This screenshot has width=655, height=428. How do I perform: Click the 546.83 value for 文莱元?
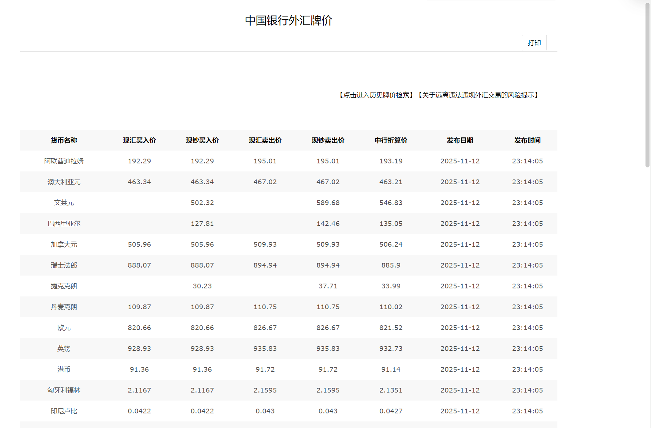coord(391,203)
